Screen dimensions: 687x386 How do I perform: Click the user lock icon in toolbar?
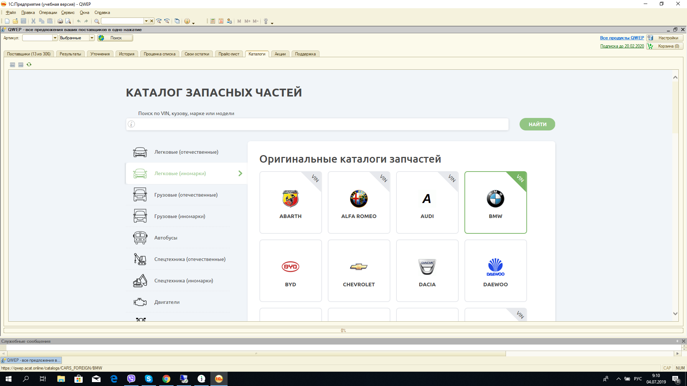click(x=229, y=21)
